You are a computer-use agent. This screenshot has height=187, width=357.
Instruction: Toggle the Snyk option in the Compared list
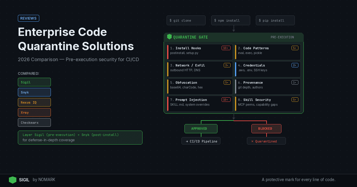click(x=34, y=92)
